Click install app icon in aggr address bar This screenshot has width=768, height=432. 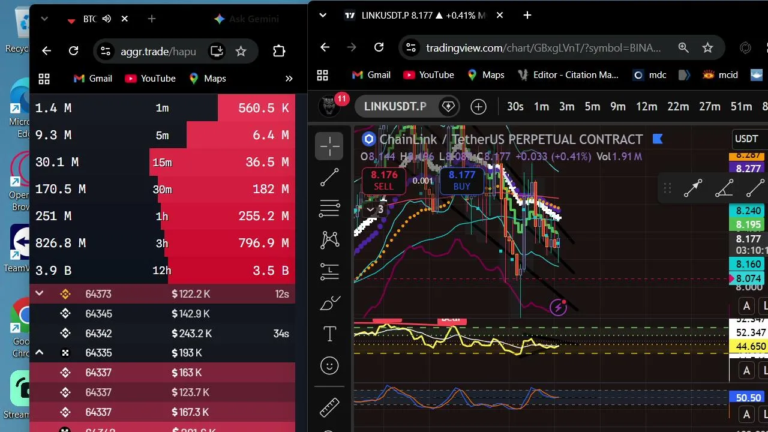pos(216,51)
